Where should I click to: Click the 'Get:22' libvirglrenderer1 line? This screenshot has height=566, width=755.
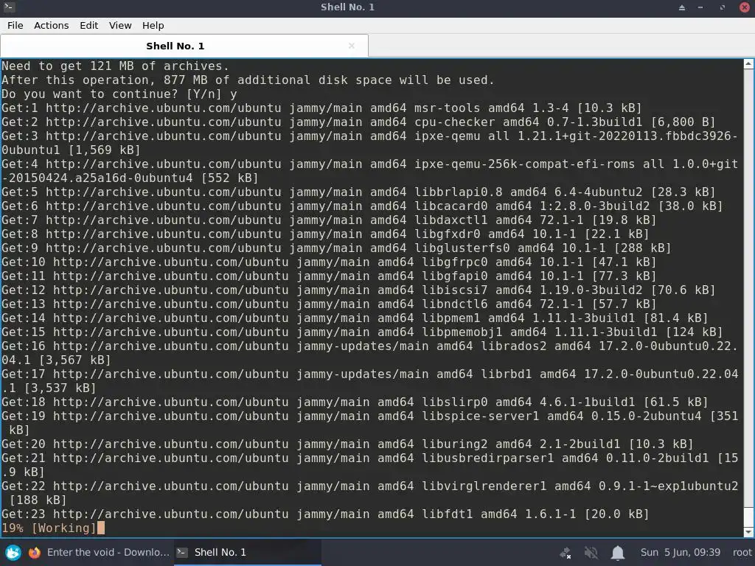[369, 493]
